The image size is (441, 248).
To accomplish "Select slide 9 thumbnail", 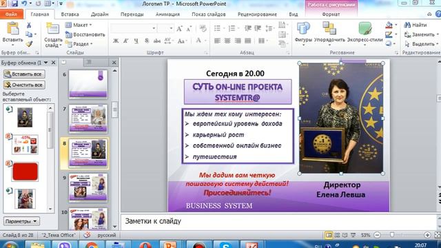I will pyautogui.click(x=88, y=187).
